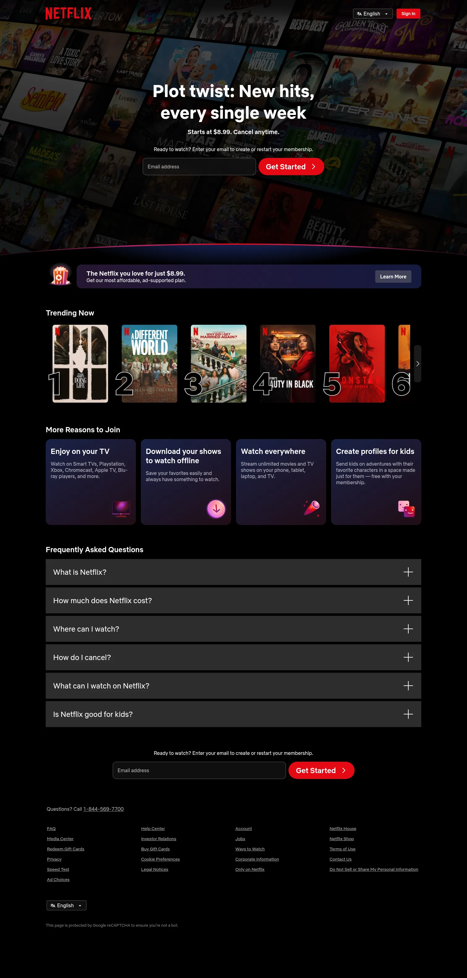Open the Investor Relations footer link
467x978 pixels.
158,839
